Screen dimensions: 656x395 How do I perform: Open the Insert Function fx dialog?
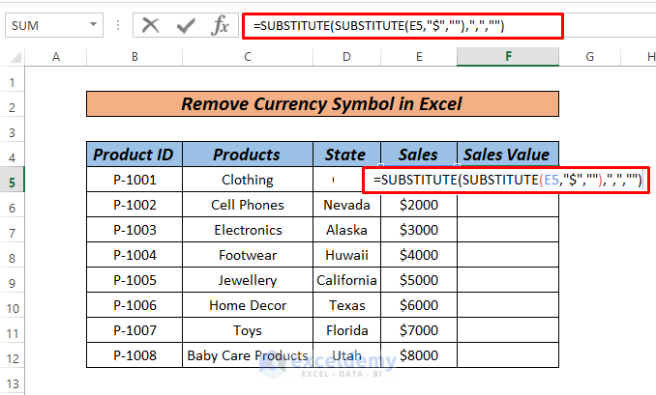[220, 25]
